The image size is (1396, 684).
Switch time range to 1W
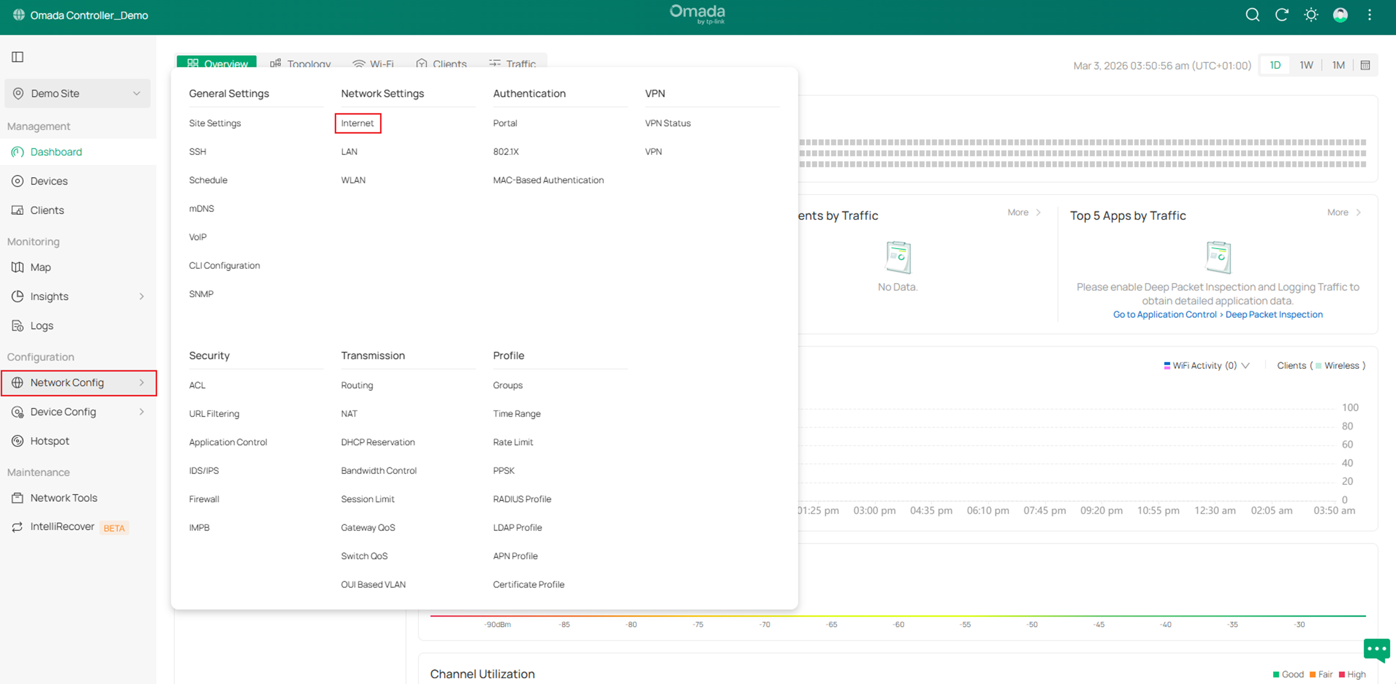pos(1307,64)
